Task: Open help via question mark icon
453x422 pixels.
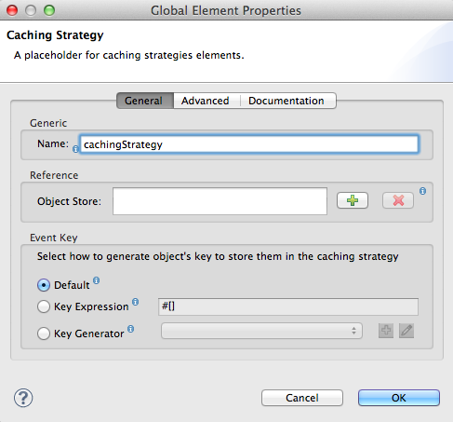Action: click(23, 398)
